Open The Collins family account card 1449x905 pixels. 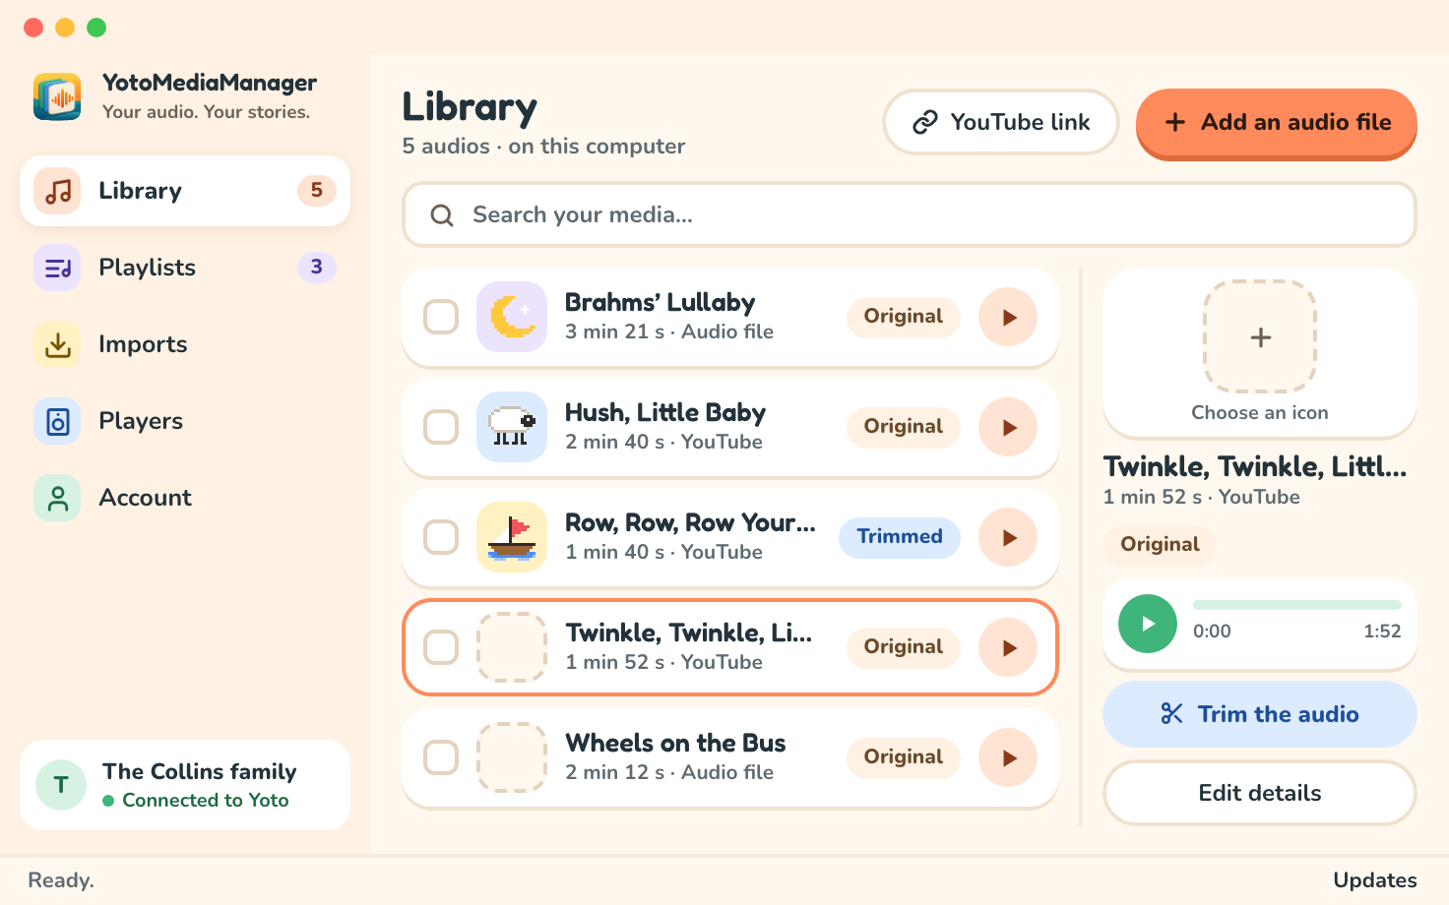[185, 785]
